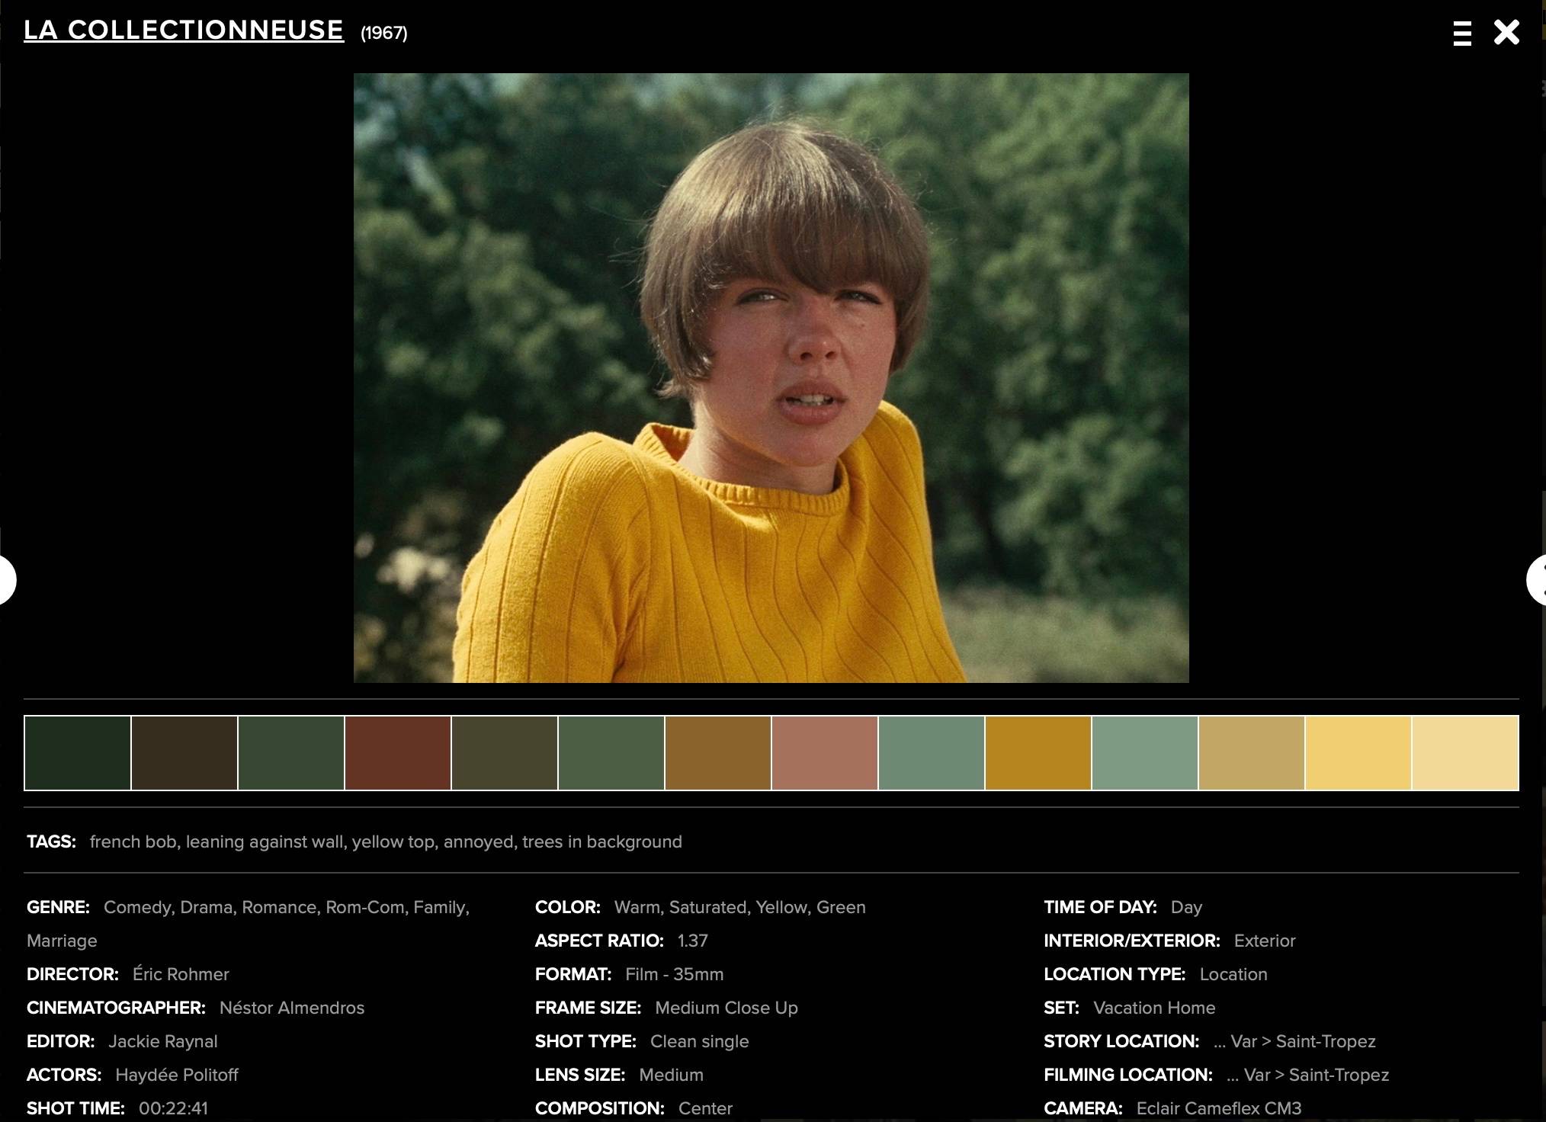Click the film still image
1546x1122 pixels.
tap(771, 378)
